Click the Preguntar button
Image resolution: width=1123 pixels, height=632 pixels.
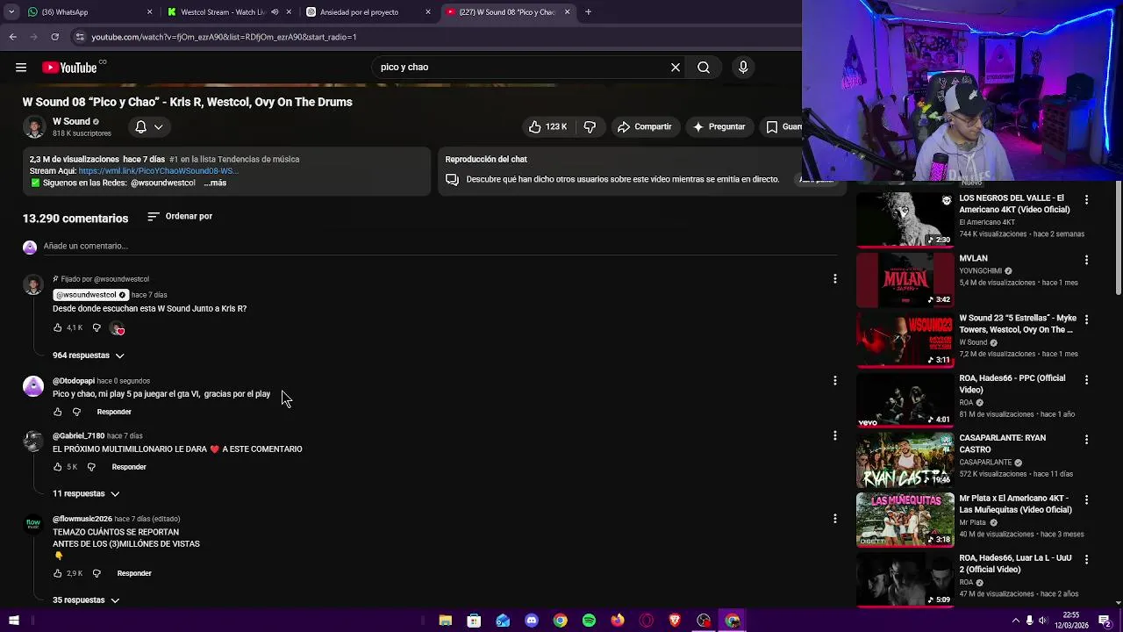pyautogui.click(x=719, y=126)
